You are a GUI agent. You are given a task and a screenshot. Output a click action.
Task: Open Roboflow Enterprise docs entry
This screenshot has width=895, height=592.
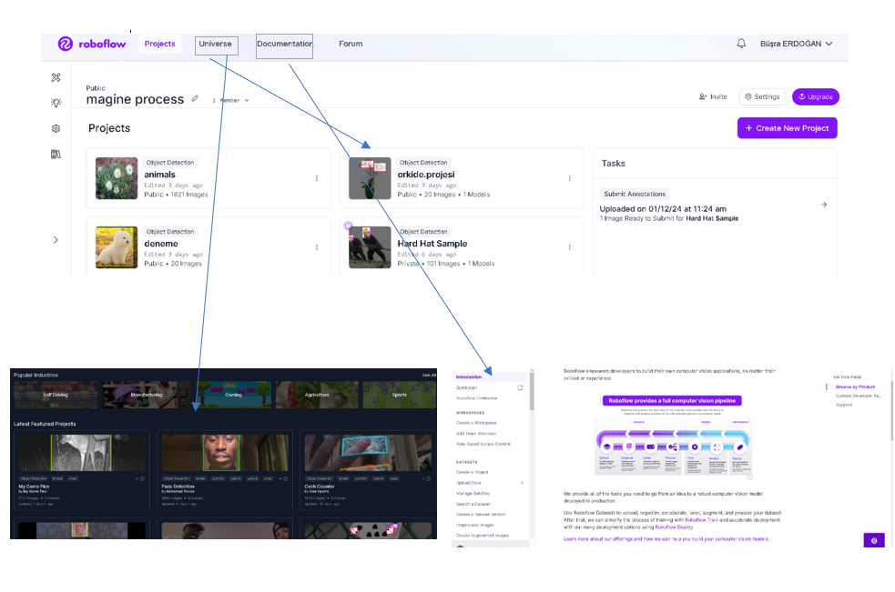pyautogui.click(x=476, y=398)
